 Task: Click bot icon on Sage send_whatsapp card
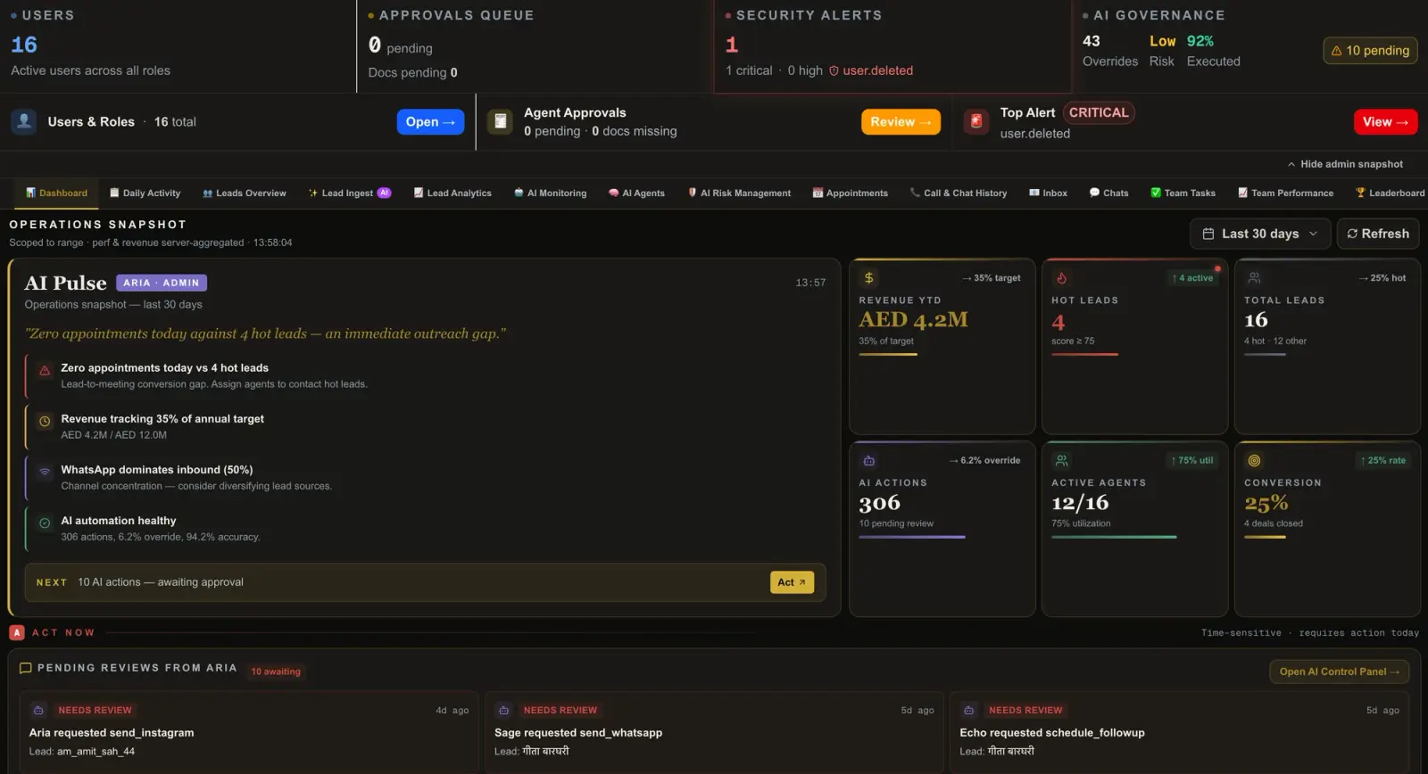[504, 711]
